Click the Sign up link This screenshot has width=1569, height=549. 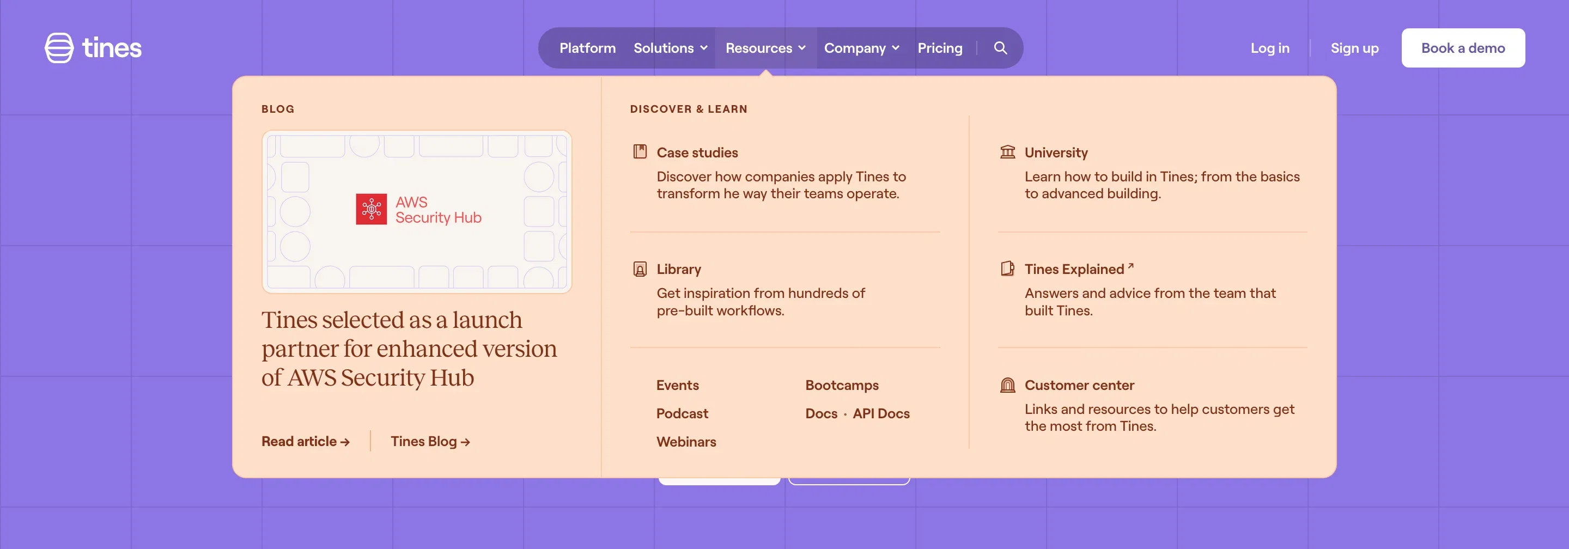pyautogui.click(x=1354, y=48)
